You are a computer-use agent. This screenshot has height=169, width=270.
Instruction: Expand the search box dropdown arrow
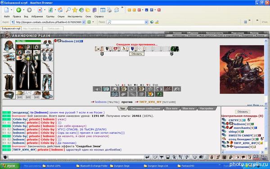146,22
